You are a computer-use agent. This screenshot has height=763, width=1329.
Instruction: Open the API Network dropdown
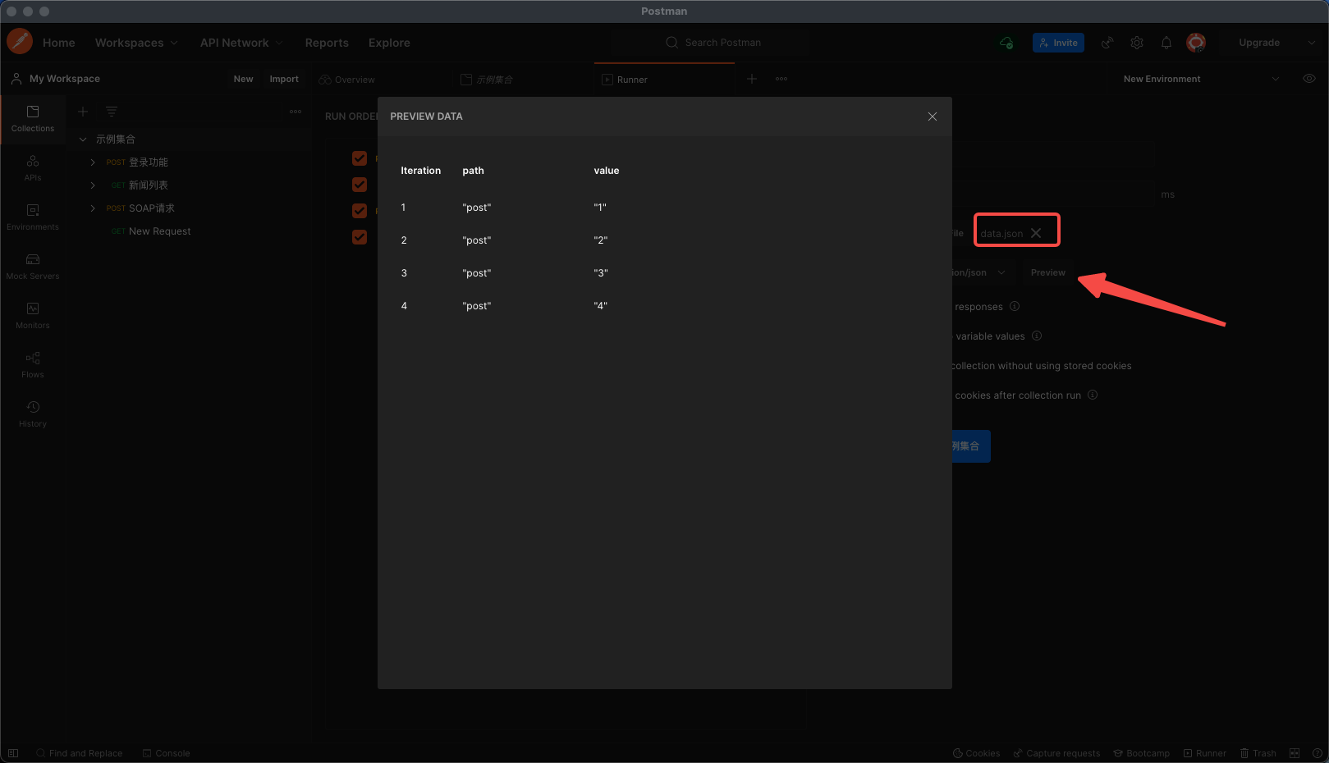[241, 43]
